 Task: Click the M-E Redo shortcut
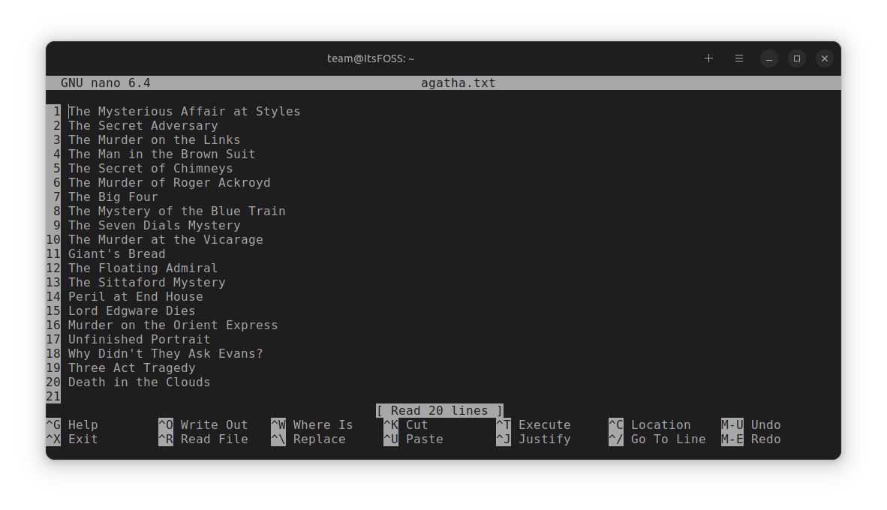(750, 439)
